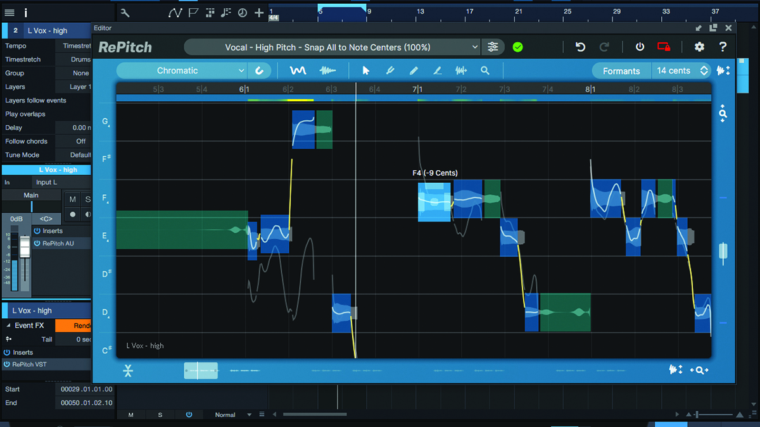Click the plus icon to add tracks
Screen dimensions: 760x427
point(259,13)
